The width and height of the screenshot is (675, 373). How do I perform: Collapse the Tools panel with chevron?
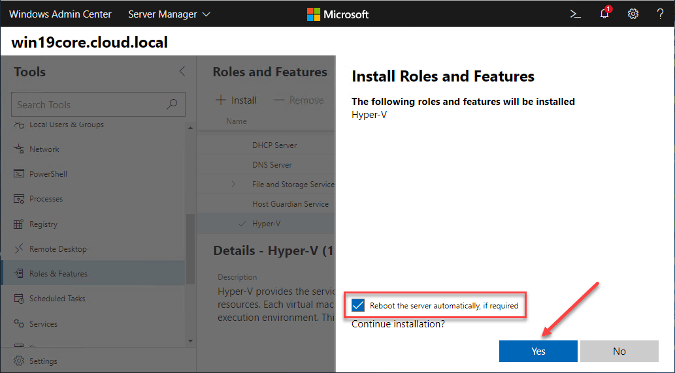pyautogui.click(x=182, y=71)
